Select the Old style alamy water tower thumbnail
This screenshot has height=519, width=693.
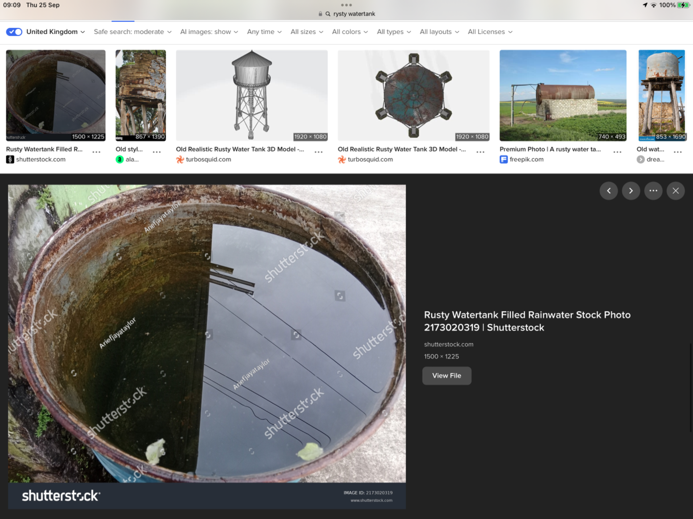[141, 95]
